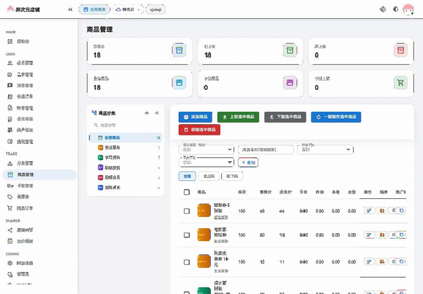
Task: Focus the 搜索分类 category search field
Action: pos(125,125)
